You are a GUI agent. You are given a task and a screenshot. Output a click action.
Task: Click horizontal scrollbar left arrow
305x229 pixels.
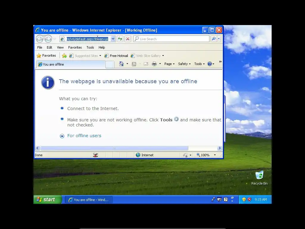pyautogui.click(x=37, y=148)
